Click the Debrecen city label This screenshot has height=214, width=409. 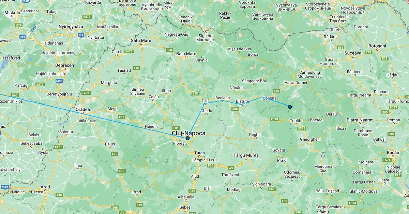[64, 65]
